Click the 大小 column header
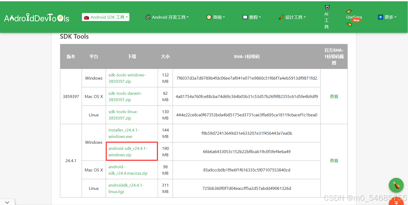The image size is (408, 205). (x=165, y=56)
